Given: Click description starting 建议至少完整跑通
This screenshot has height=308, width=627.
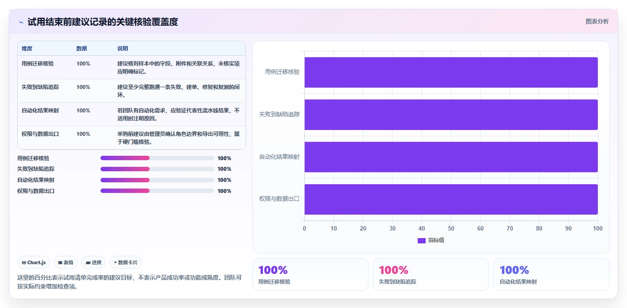Looking at the screenshot, I should [178, 91].
